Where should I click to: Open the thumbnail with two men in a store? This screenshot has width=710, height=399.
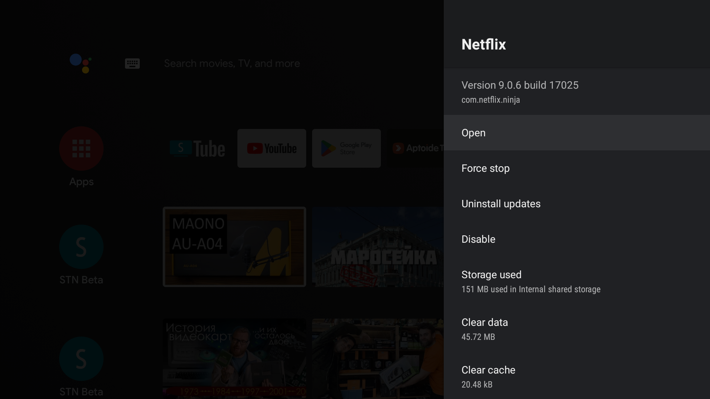(378, 358)
